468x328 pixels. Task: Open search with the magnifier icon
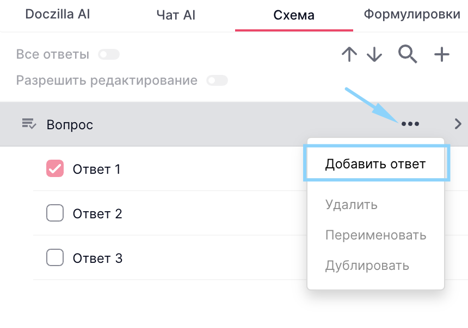point(408,54)
